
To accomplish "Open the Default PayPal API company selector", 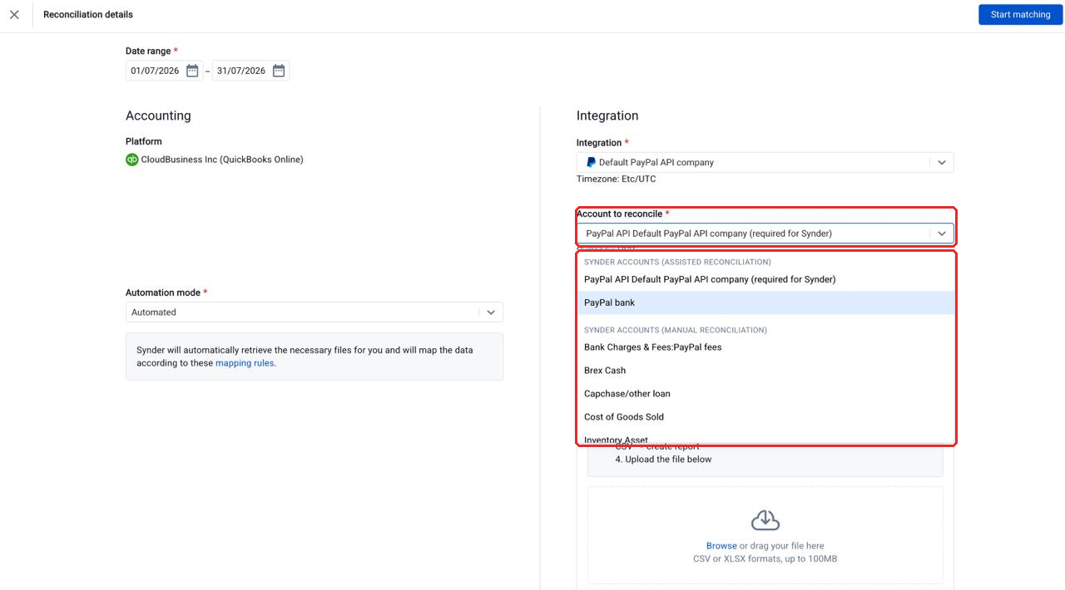I will click(765, 163).
